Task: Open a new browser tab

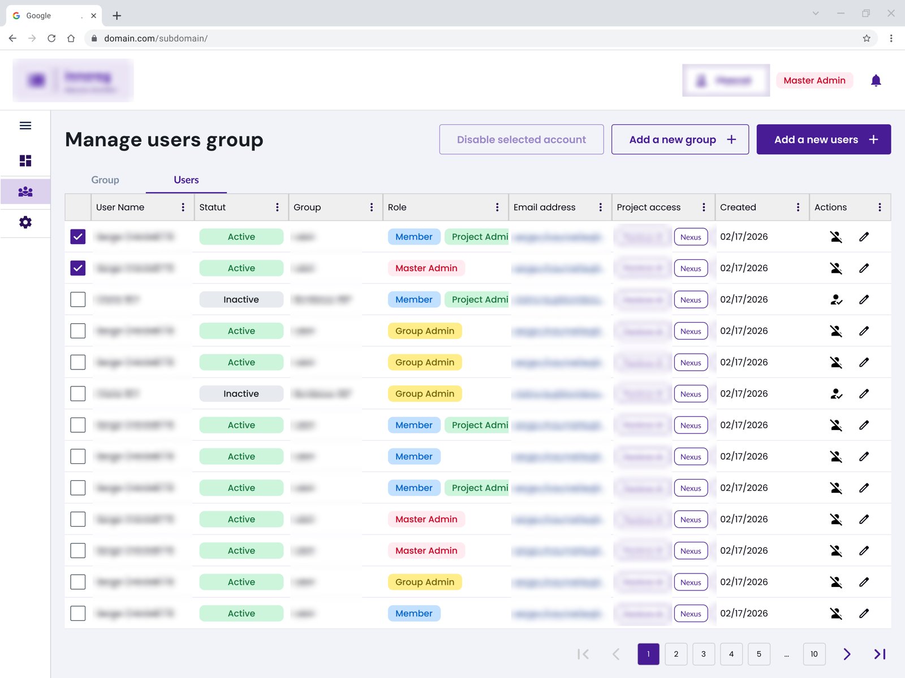Action: (117, 16)
